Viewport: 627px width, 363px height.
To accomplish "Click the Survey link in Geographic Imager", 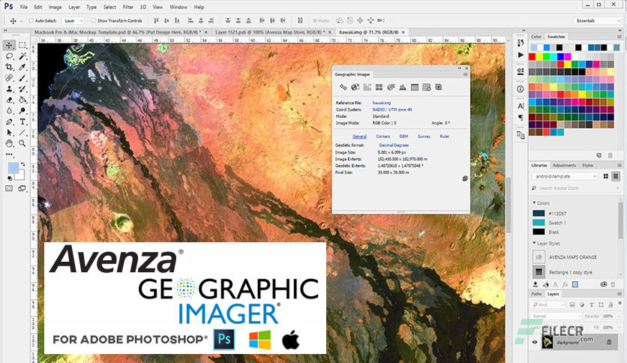I will 424,136.
